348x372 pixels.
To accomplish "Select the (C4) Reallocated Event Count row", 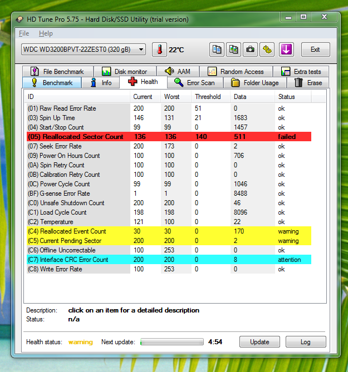I will pos(169,231).
